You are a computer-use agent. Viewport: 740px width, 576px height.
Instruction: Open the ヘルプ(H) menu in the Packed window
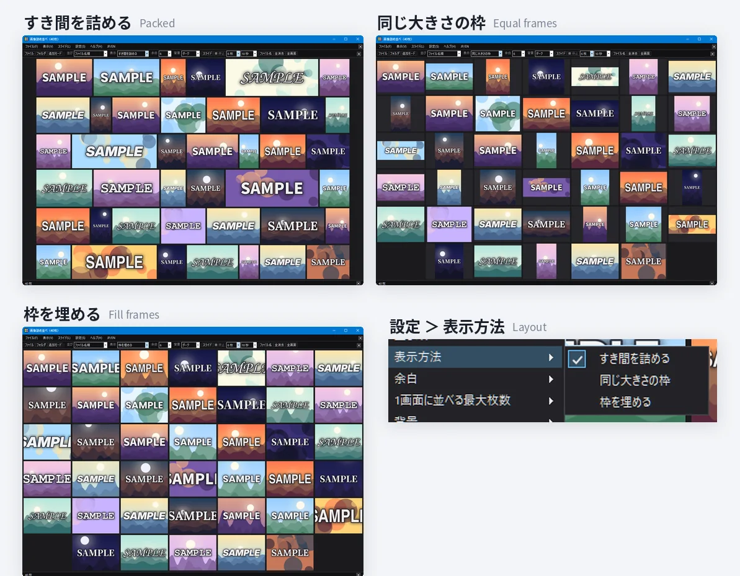tap(96, 47)
